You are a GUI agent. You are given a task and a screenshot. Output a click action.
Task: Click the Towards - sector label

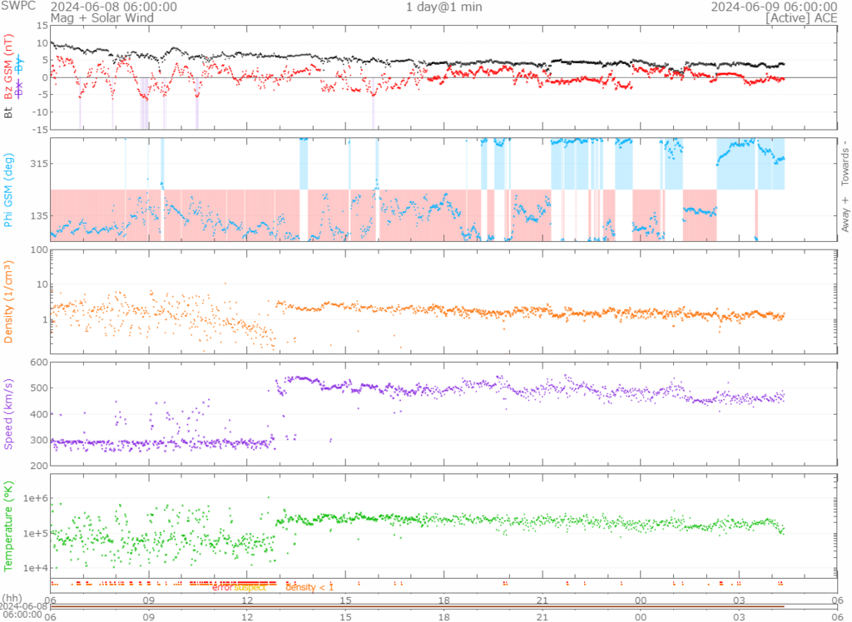coord(845,162)
